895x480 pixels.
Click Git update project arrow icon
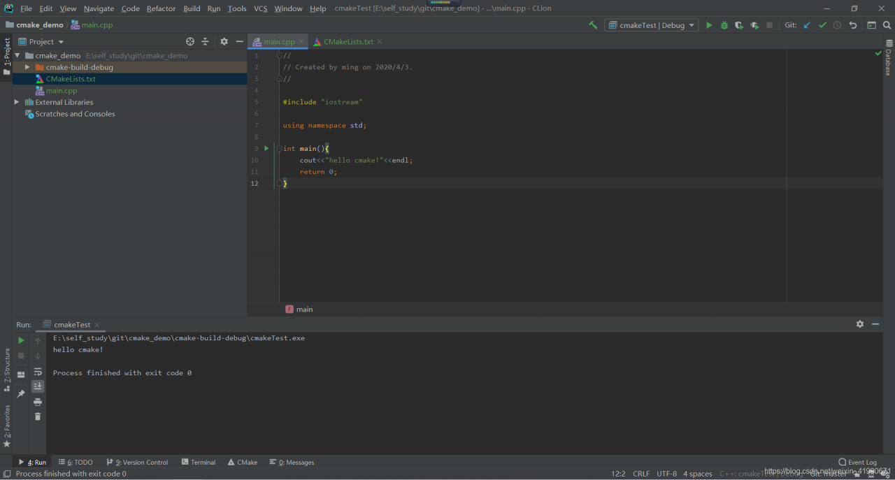[x=807, y=25]
